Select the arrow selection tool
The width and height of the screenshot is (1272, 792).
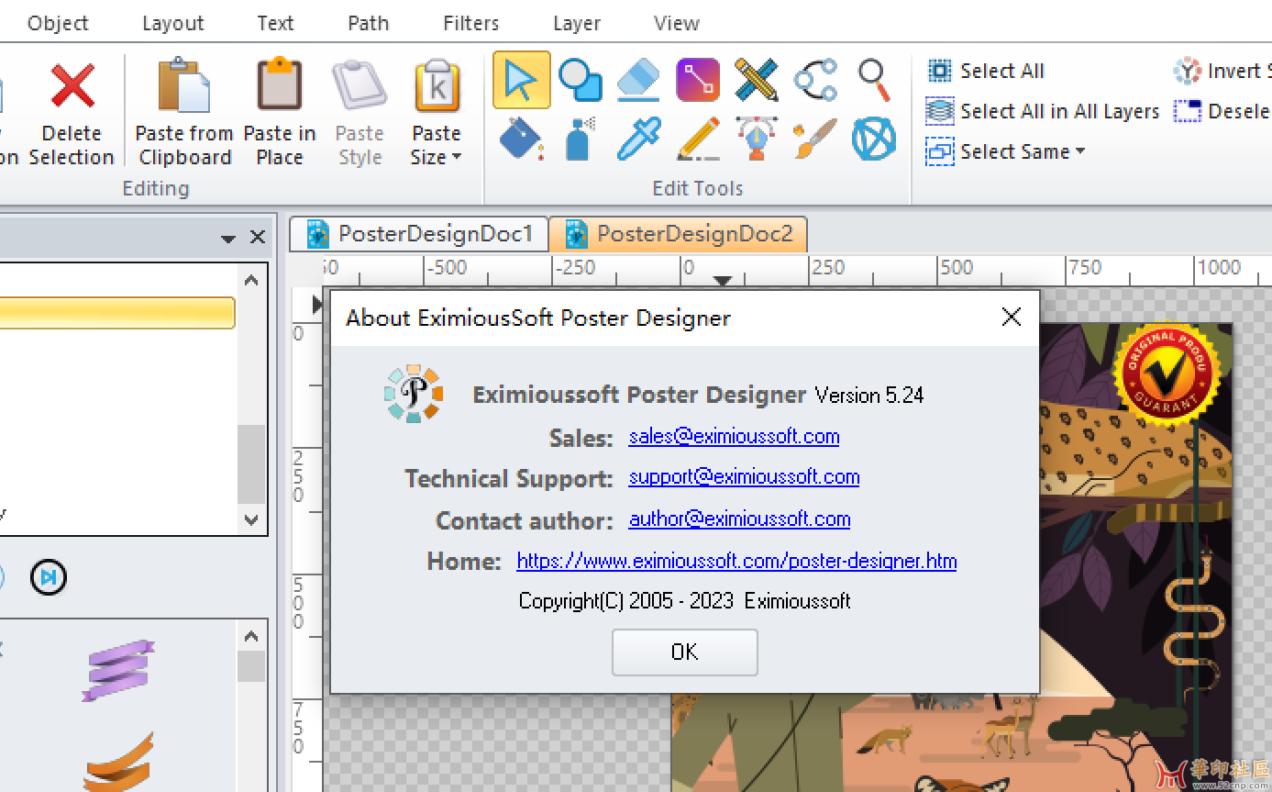(x=521, y=80)
